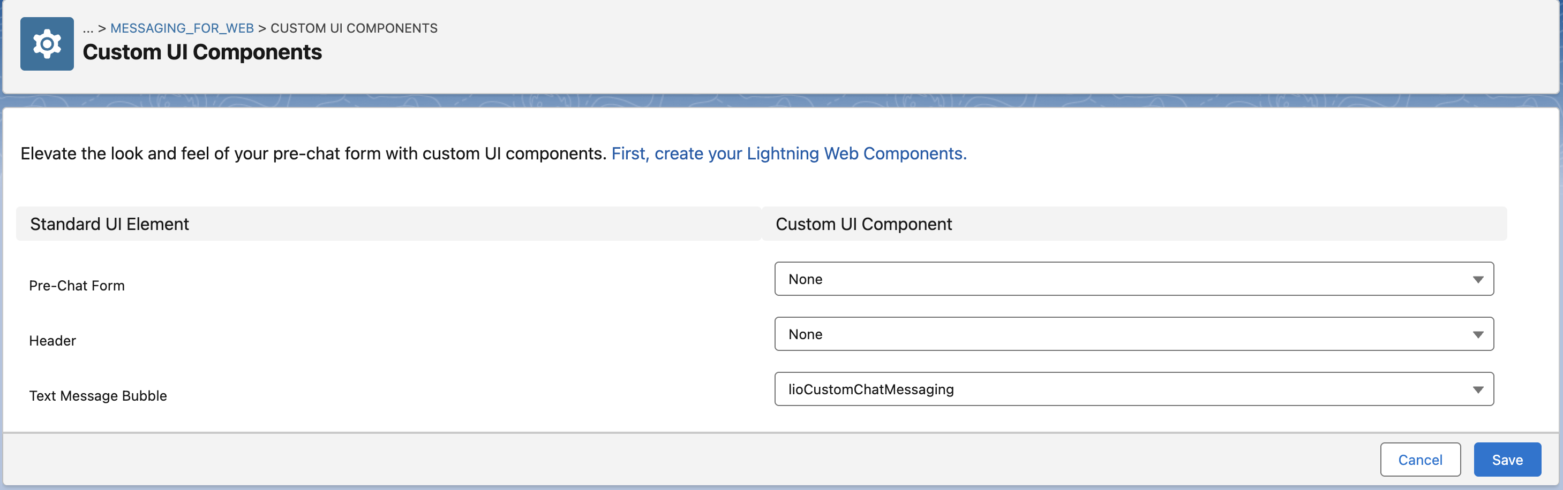Click the CUSTOM UI COMPONENTS breadcrumb text
The width and height of the screenshot is (1563, 490).
click(x=354, y=28)
